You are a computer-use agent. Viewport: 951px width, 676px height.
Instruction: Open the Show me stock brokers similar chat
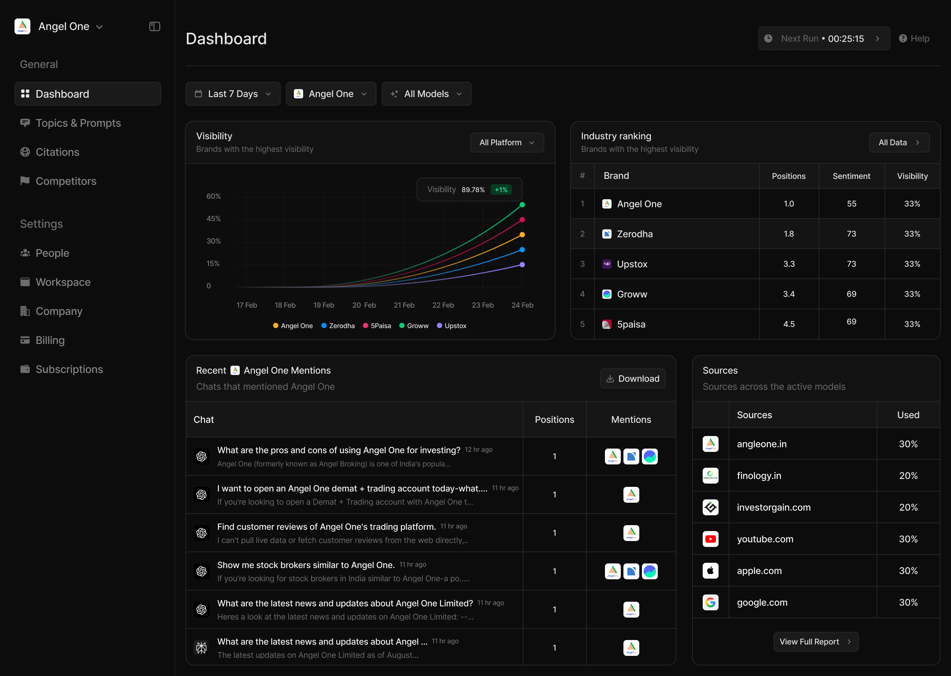tap(354, 571)
